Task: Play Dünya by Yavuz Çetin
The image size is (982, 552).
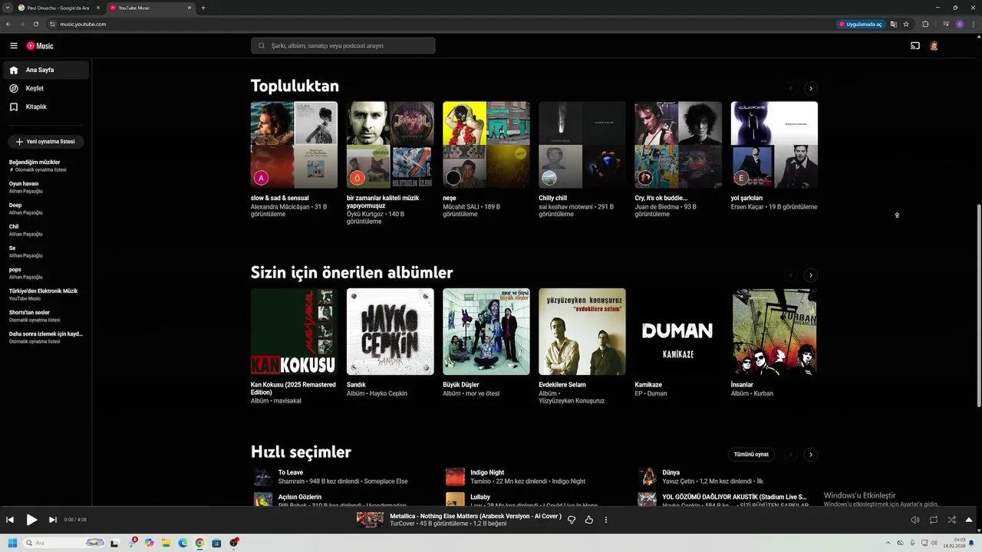Action: pyautogui.click(x=648, y=477)
